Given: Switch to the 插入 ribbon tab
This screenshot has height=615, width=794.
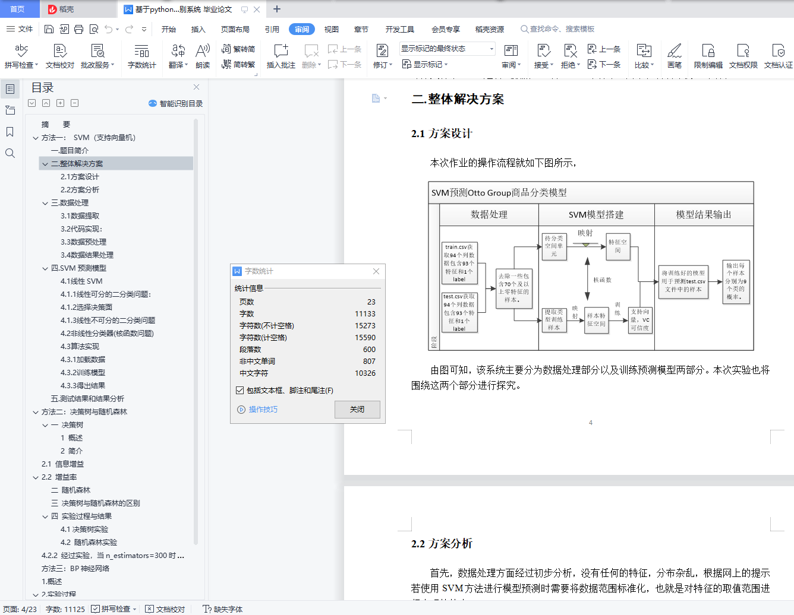Looking at the screenshot, I should coord(198,29).
